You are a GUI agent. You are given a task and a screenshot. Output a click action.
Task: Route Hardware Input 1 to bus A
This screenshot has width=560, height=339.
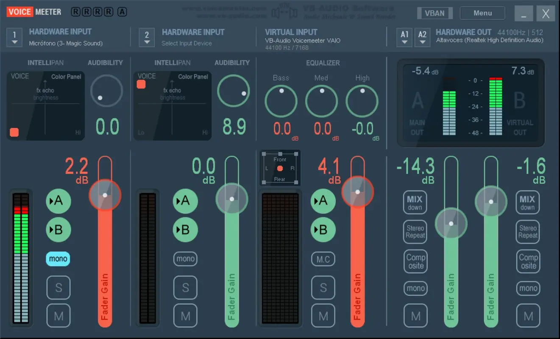[58, 201]
